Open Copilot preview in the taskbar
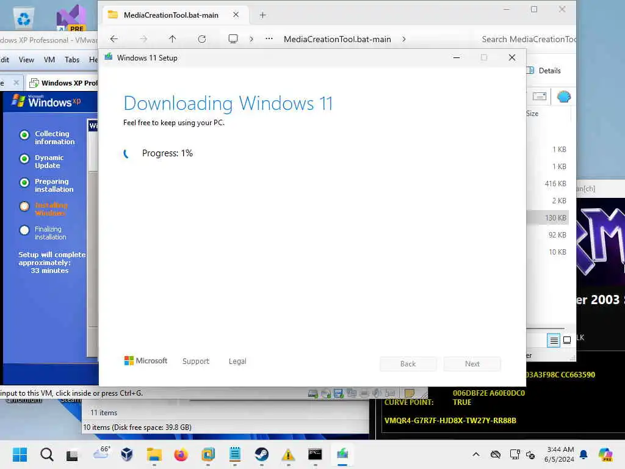This screenshot has height=469, width=625. [x=605, y=454]
